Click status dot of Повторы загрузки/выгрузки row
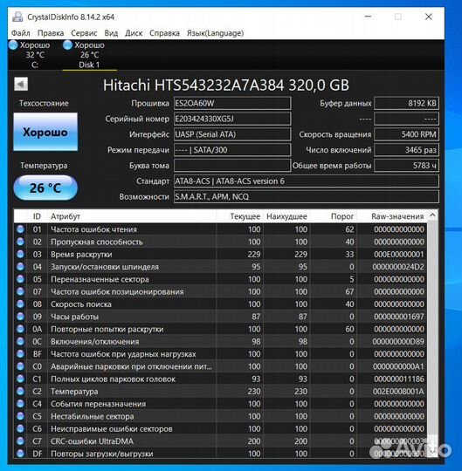Screen dimensions: 462x471 click(20, 454)
